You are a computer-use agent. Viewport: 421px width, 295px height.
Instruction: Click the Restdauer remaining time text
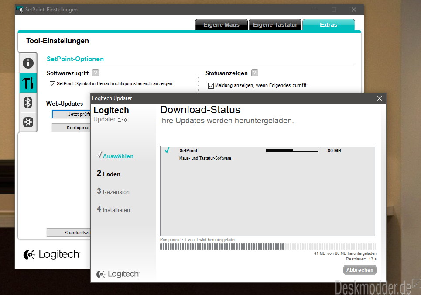pyautogui.click(x=361, y=259)
